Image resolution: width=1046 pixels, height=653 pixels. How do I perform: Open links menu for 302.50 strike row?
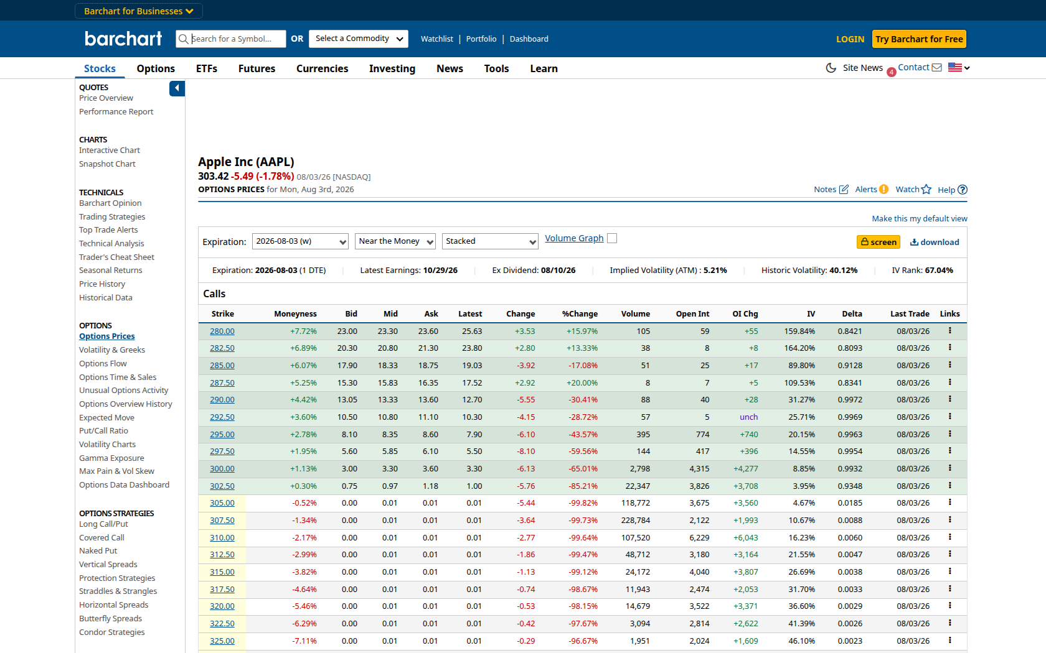click(950, 486)
